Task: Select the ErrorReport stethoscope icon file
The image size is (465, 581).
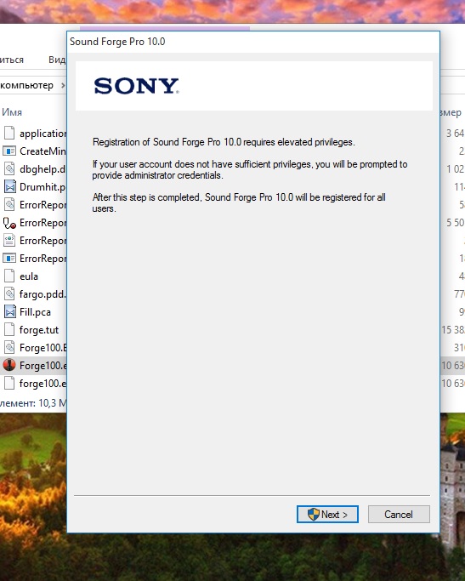Action: (9, 223)
